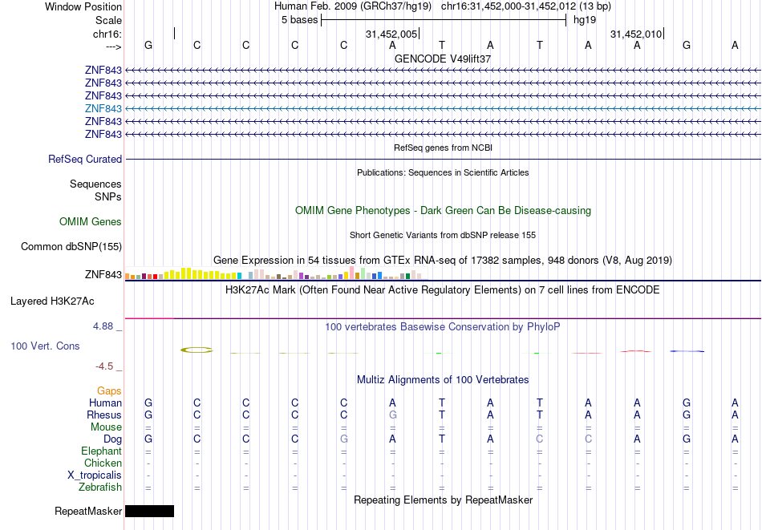Screen dimensions: 762x530
Task: Click the orange 'Gaps' row label
Action: pos(109,391)
